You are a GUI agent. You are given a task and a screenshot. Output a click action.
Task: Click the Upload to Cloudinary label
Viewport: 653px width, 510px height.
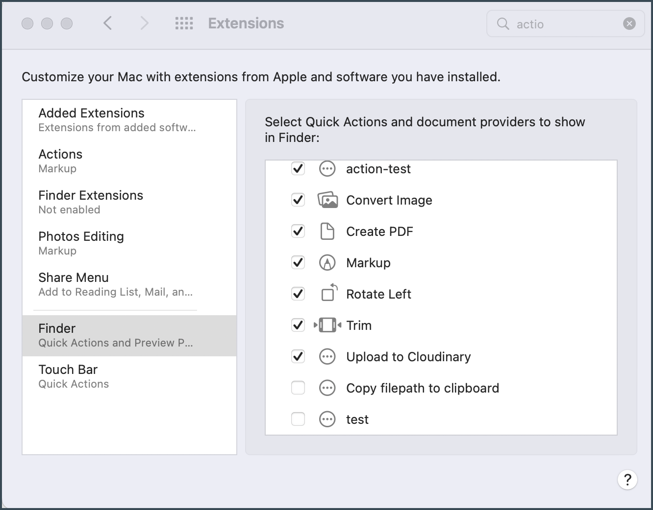pyautogui.click(x=408, y=357)
